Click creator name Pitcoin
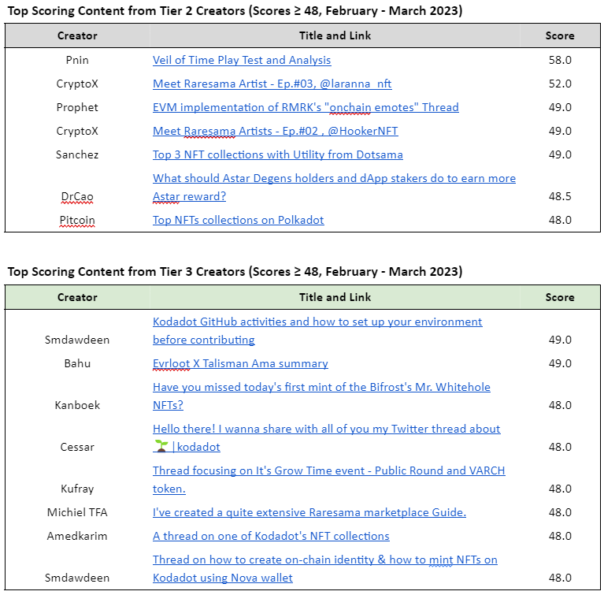 point(77,220)
